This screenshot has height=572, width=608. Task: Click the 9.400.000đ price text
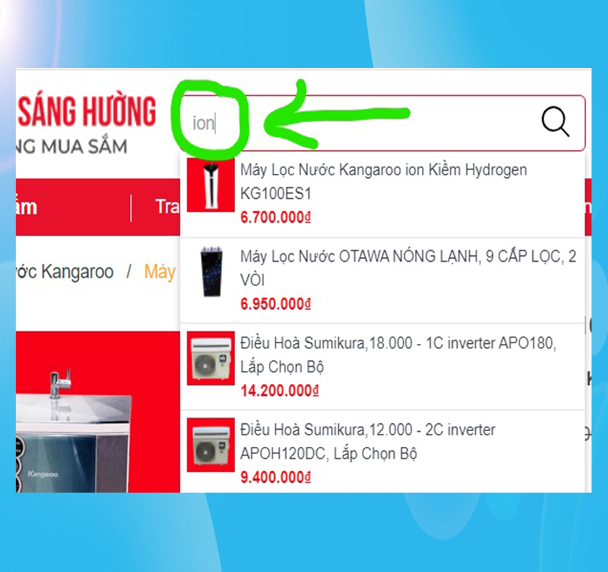[x=275, y=478]
